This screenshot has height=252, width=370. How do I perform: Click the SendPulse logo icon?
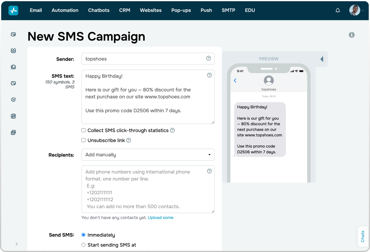point(13,10)
